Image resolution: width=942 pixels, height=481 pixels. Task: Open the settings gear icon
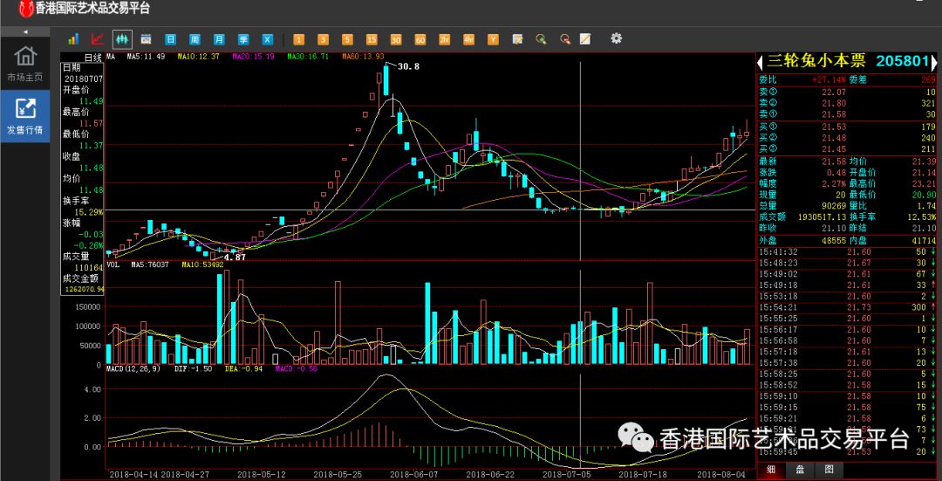(616, 38)
